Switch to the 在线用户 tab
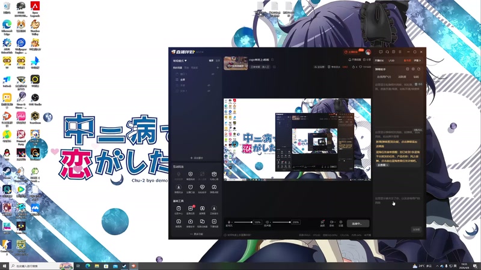The width and height of the screenshot is (481, 270). 384,77
